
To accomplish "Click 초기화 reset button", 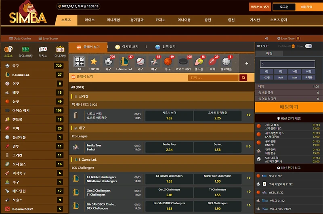I will click(308, 77).
